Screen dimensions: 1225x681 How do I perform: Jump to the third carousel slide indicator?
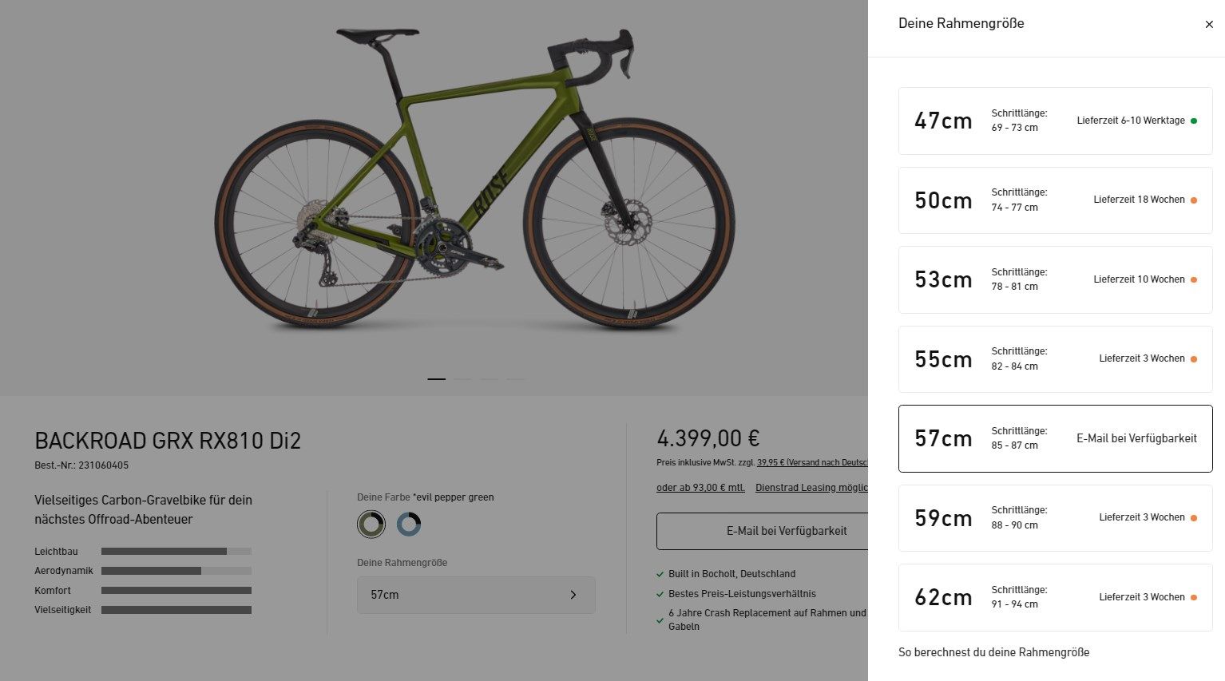(489, 379)
